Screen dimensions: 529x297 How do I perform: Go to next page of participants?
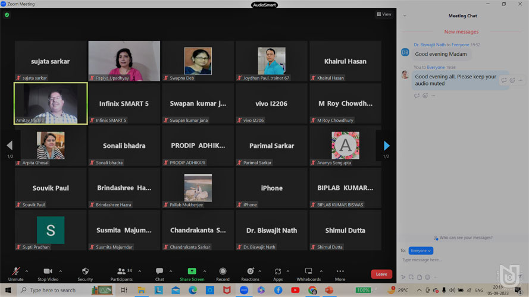coord(387,146)
